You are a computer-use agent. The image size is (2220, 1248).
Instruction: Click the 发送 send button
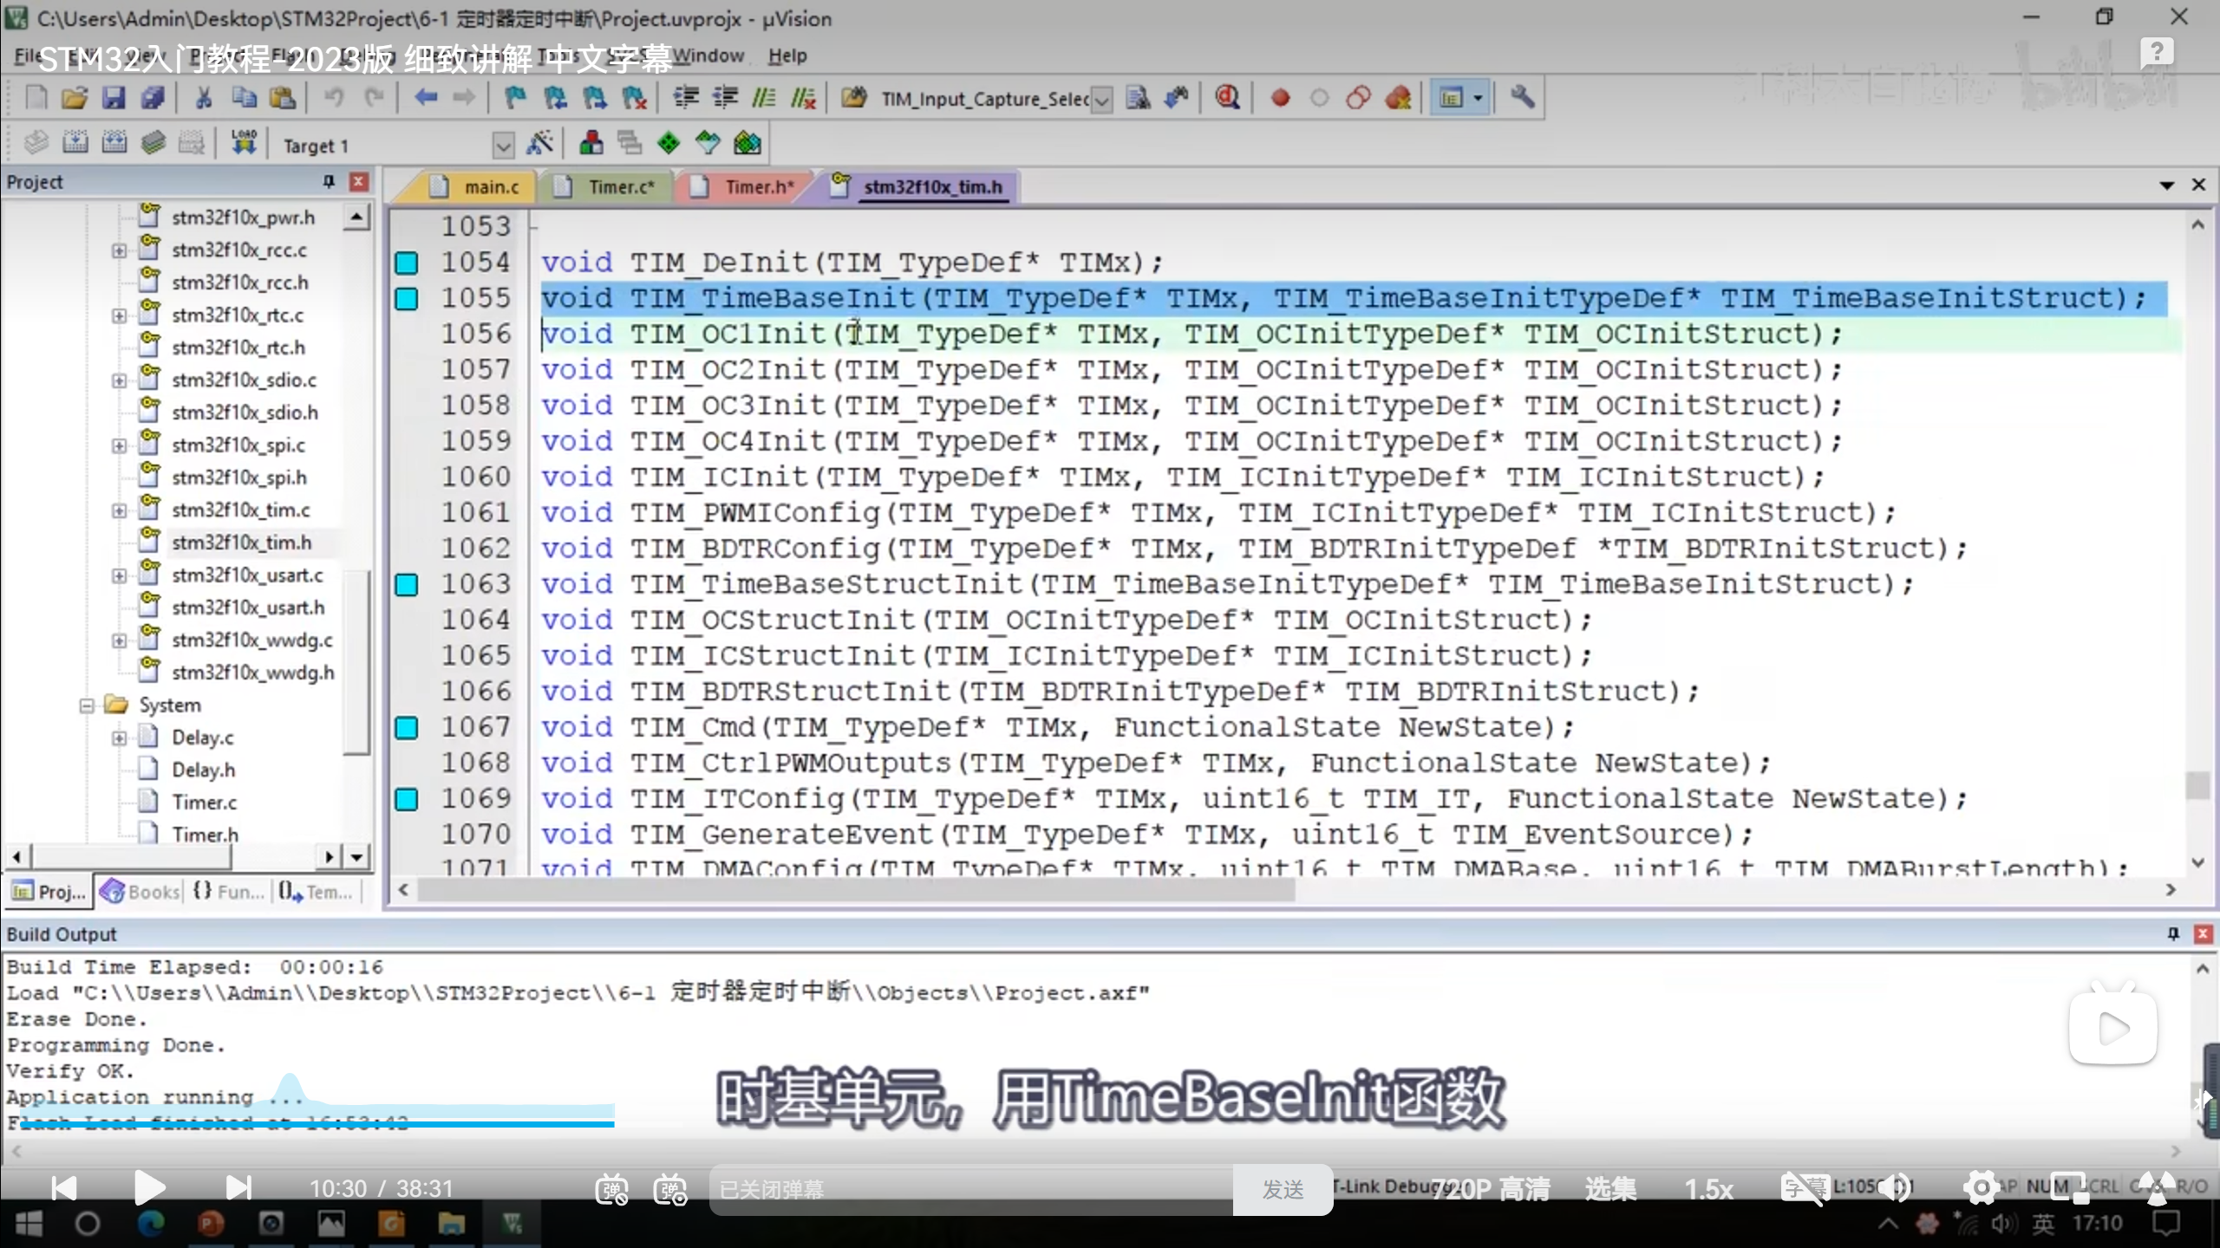coord(1282,1189)
